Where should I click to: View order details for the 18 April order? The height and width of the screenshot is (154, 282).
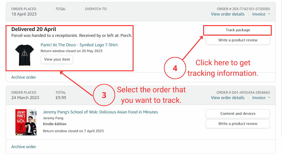(227, 14)
